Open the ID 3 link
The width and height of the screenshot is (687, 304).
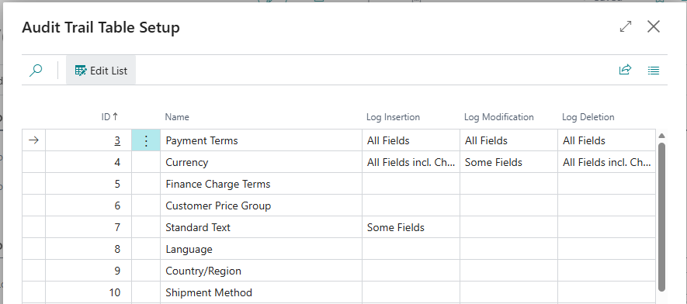[x=117, y=140]
